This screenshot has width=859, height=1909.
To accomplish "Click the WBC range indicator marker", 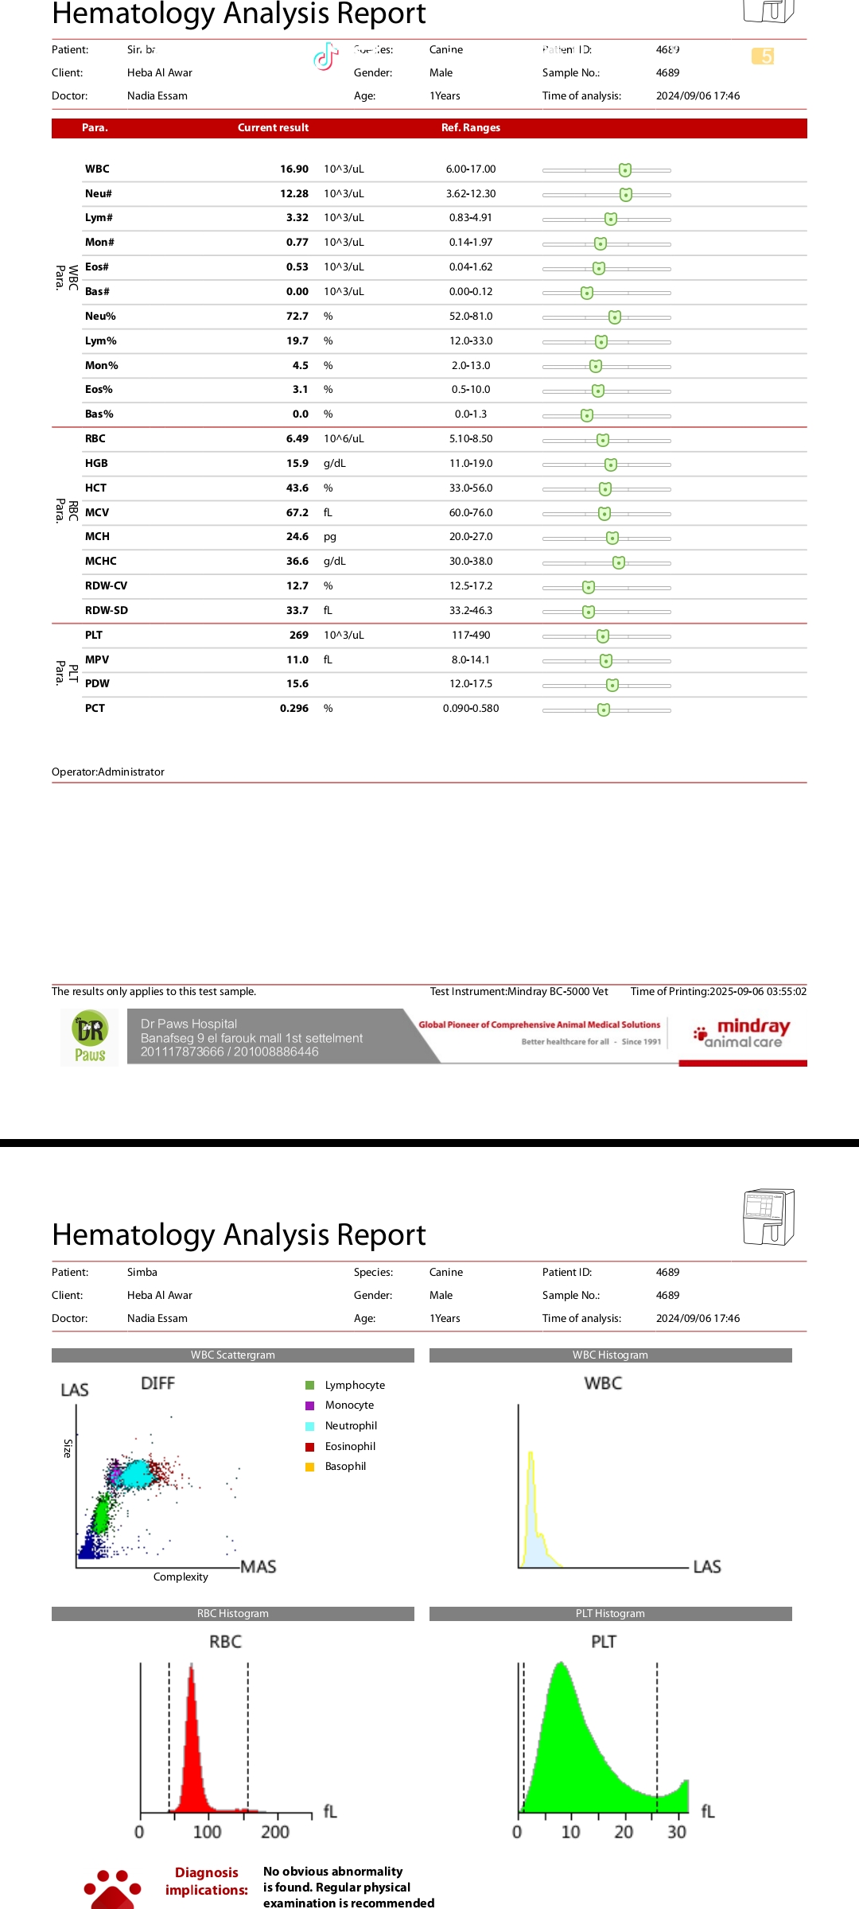I will coord(625,170).
